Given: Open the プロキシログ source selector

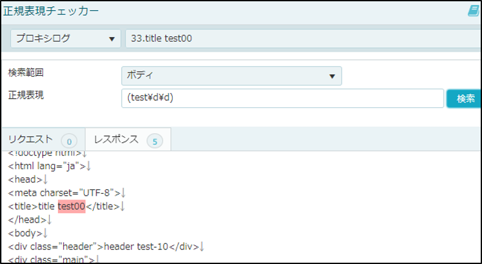Looking at the screenshot, I should (66, 39).
